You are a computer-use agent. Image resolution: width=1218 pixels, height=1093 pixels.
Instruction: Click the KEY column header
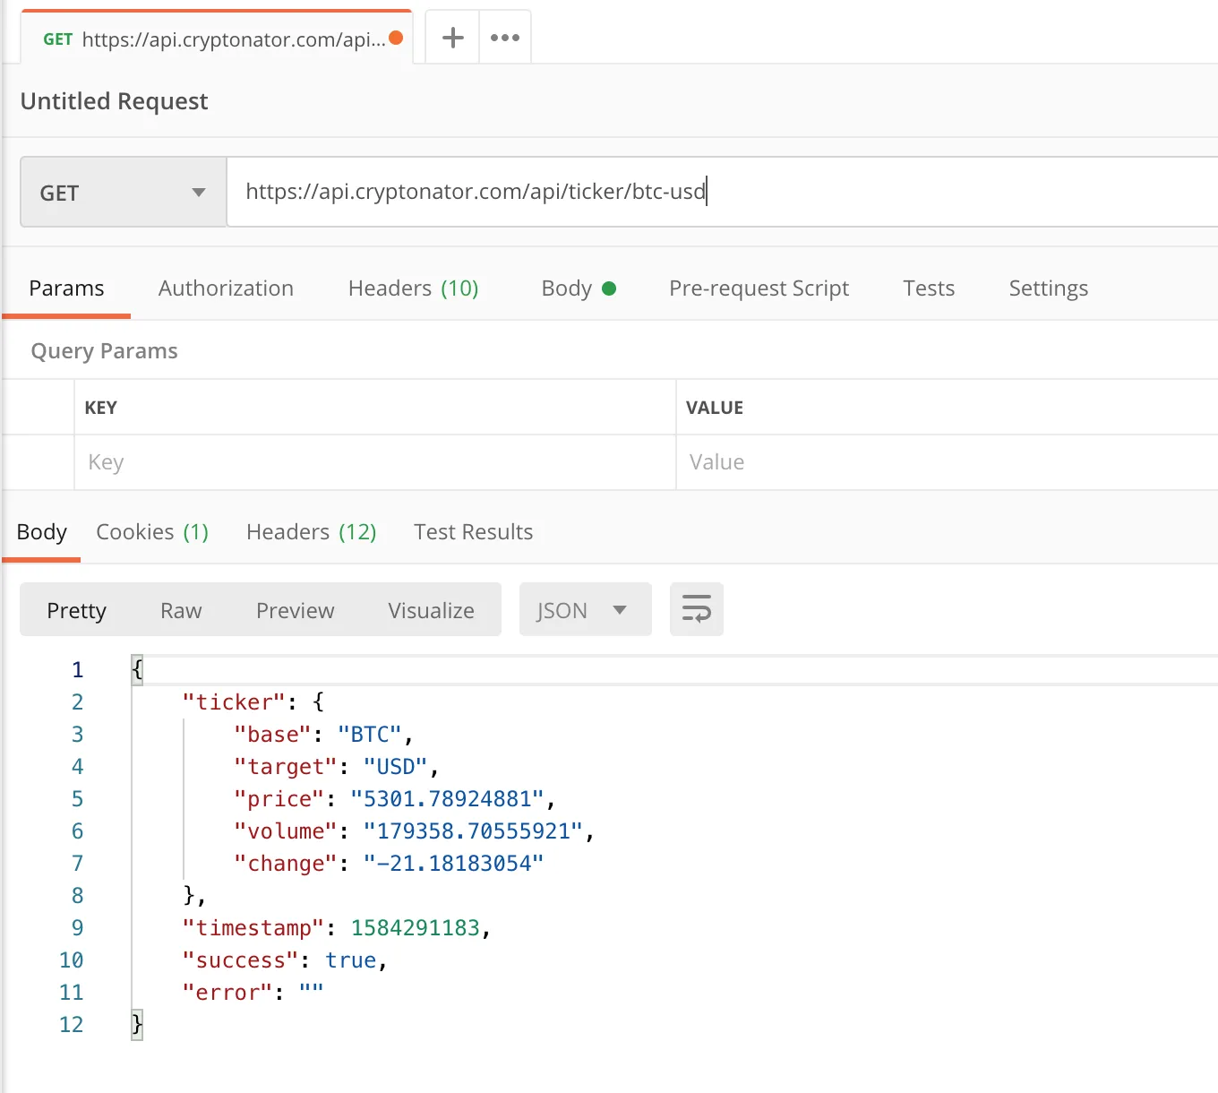(x=100, y=408)
